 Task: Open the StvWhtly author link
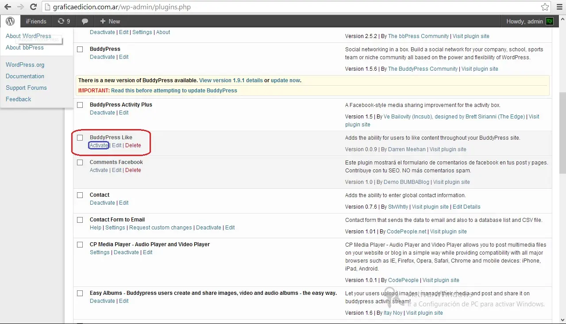[x=398, y=207]
